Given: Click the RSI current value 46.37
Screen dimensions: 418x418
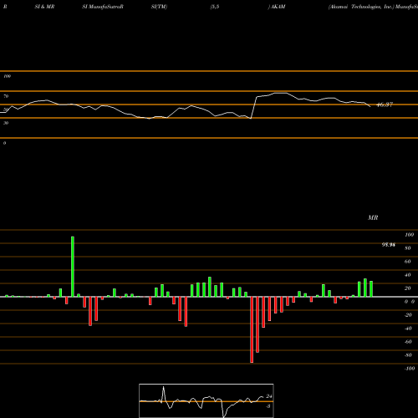Looking at the screenshot, I should (x=385, y=104).
